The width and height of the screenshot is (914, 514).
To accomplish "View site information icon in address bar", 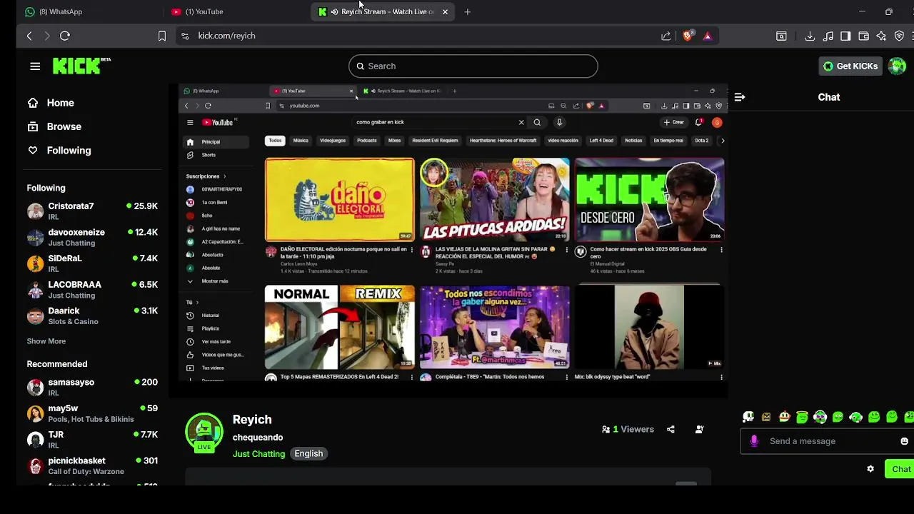I will pos(185,36).
